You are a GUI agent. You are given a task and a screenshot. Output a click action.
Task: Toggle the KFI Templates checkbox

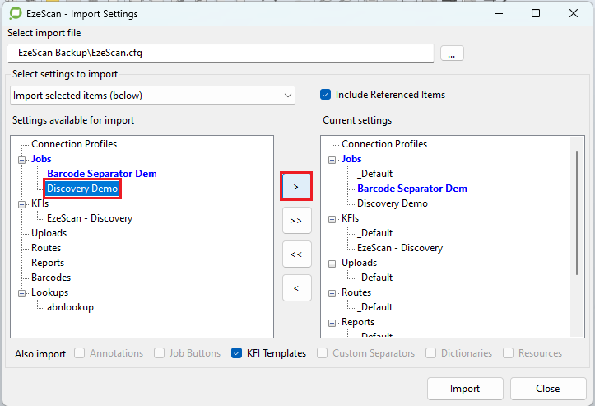pyautogui.click(x=237, y=353)
